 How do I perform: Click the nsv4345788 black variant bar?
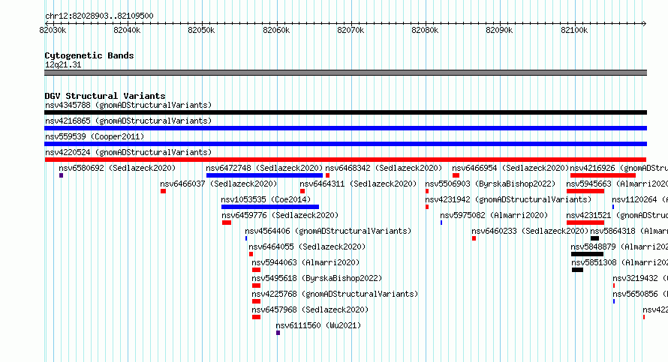pos(345,112)
